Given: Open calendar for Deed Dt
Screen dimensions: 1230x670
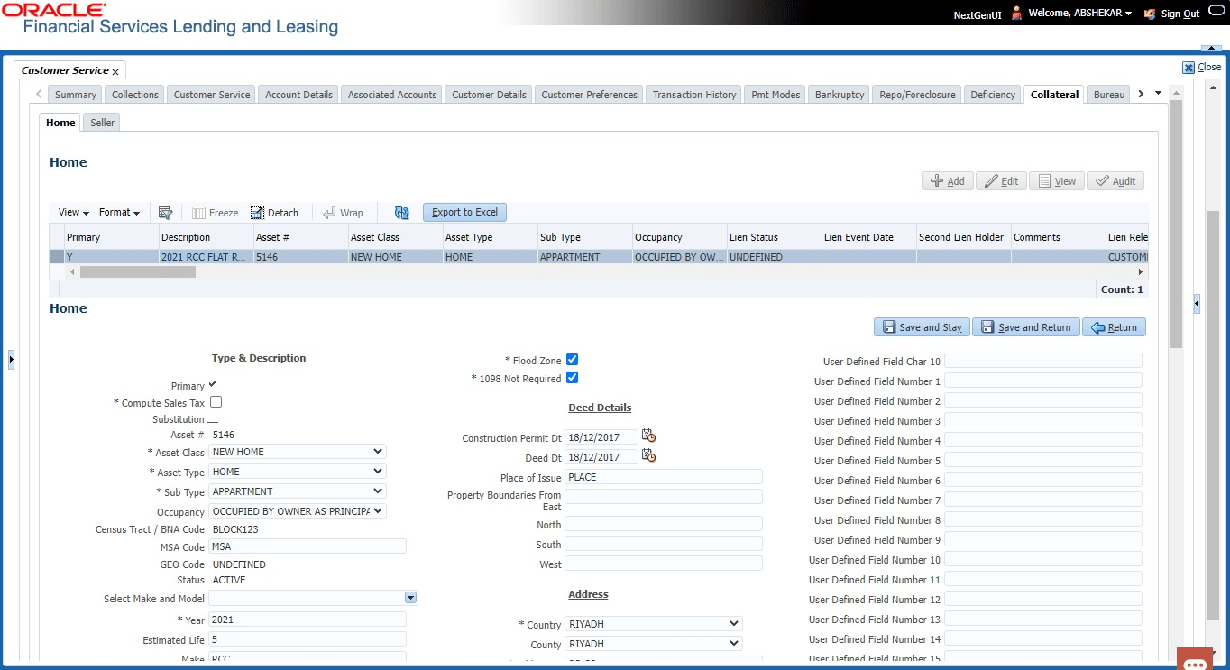Looking at the screenshot, I should coord(648,456).
